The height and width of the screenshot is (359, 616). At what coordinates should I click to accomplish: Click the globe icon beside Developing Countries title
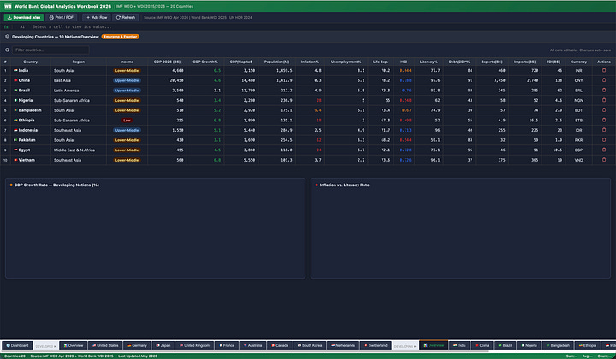7,37
